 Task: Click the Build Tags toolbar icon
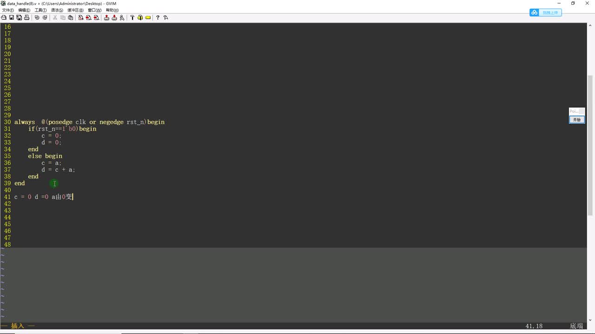(140, 18)
